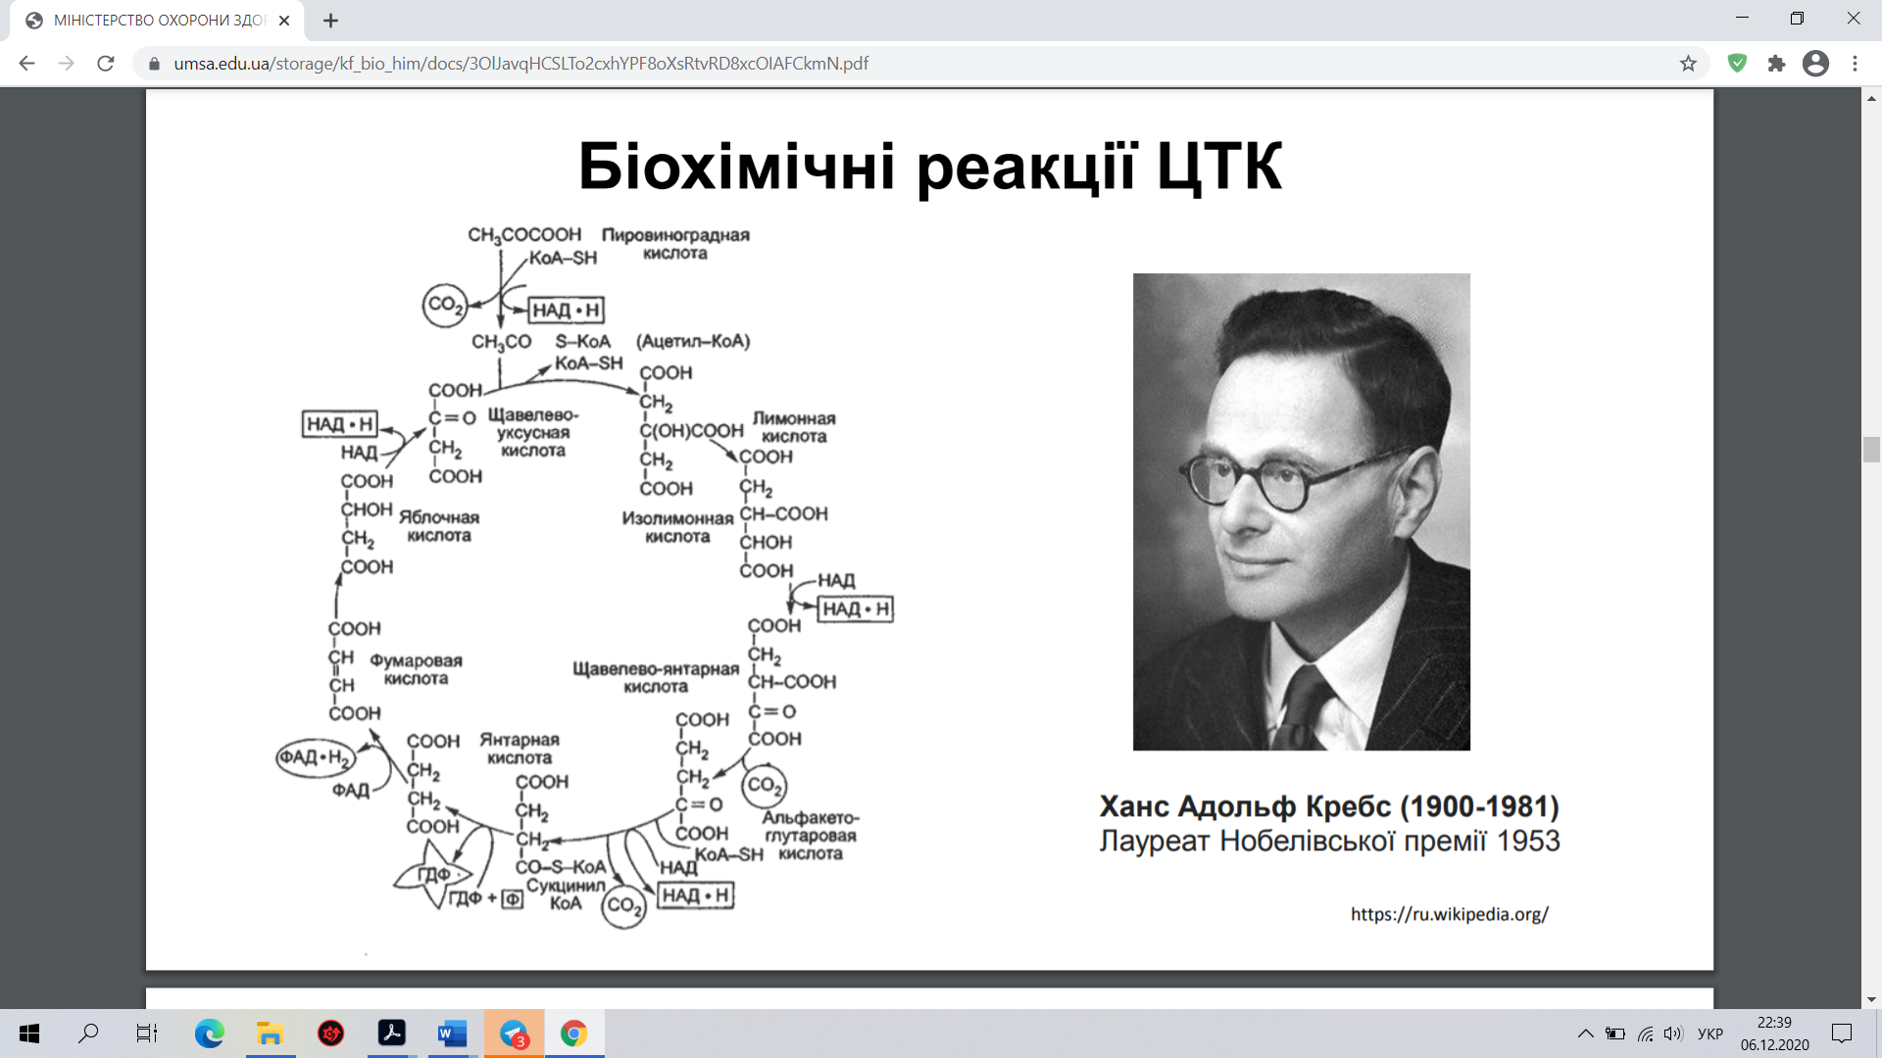Restore down the Chrome window

point(1797,19)
